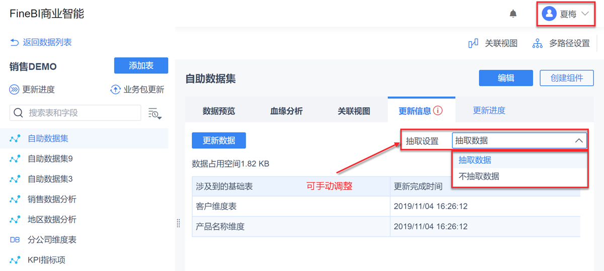Click the 业务包更新 upload icon
This screenshot has width=604, height=271.
point(115,90)
